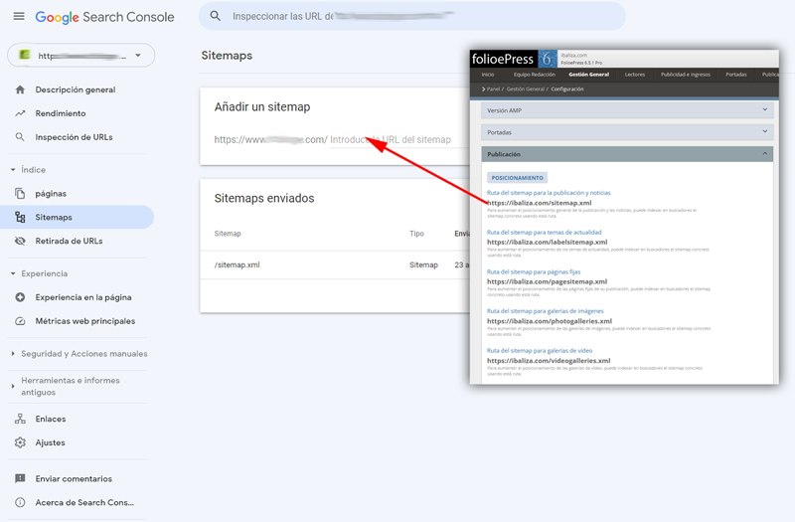795x522 pixels.
Task: Click Panel breadcrumb in folioePress
Action: (493, 88)
